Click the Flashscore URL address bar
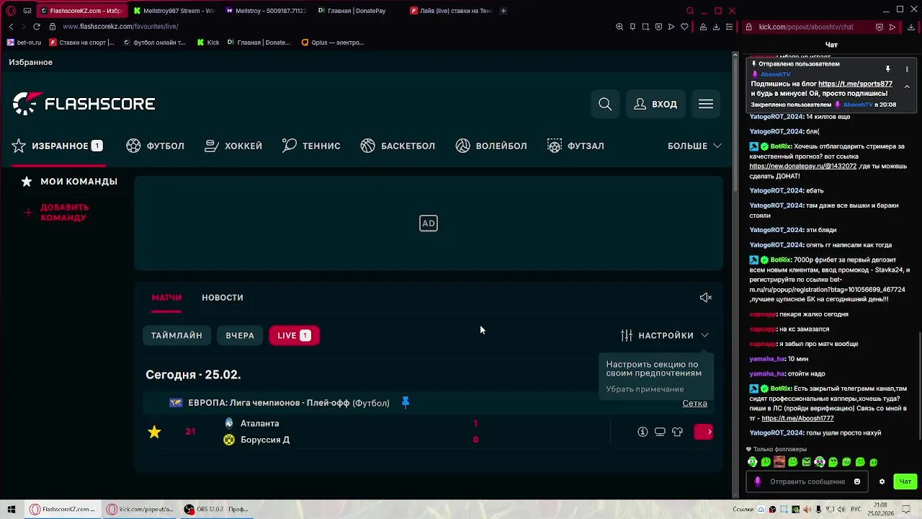Image resolution: width=922 pixels, height=519 pixels. coord(120,27)
